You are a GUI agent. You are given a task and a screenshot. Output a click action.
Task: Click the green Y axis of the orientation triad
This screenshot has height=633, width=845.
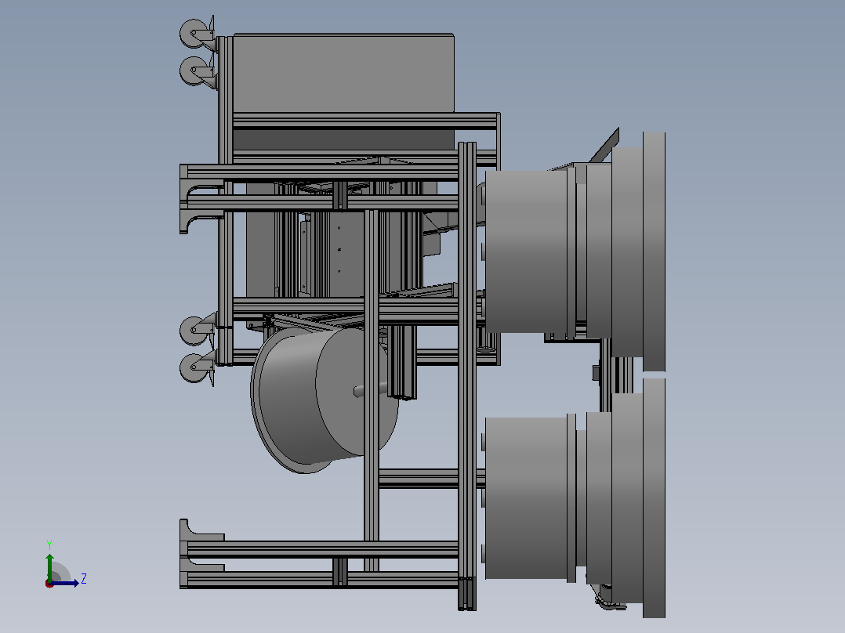(x=49, y=566)
